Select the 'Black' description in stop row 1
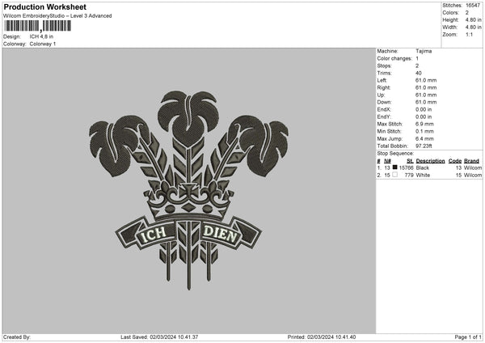The width and height of the screenshot is (485, 343). point(423,167)
